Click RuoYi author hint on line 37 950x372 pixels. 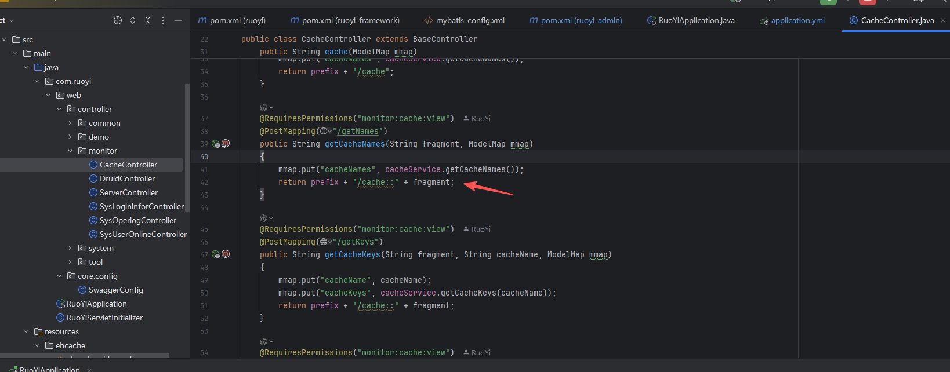[480, 119]
